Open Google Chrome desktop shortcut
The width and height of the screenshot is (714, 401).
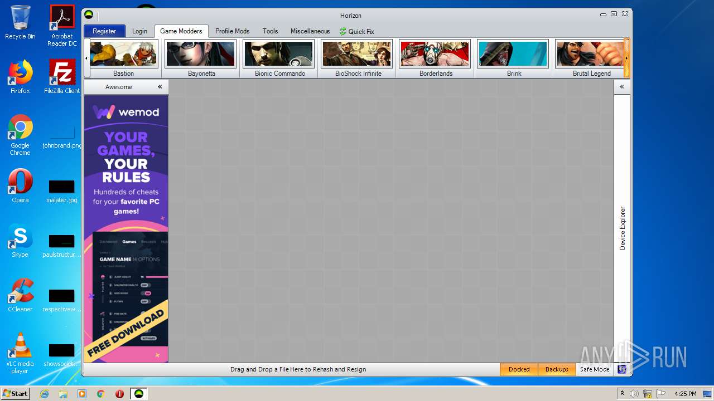[20, 135]
